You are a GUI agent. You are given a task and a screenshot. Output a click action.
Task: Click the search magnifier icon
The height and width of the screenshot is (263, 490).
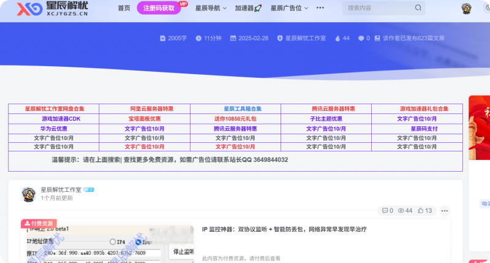click(x=419, y=8)
